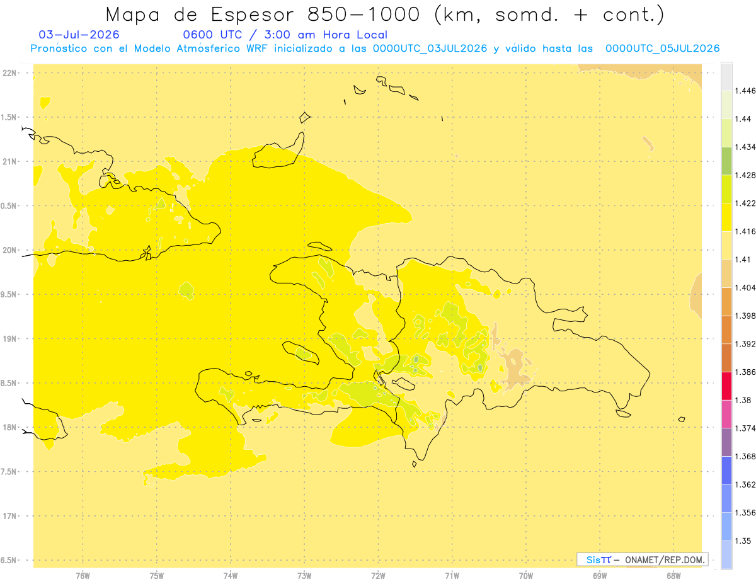Click the bright yellow legend swatch above 1.416
Viewport: 756px width, 584px height.
[726, 217]
